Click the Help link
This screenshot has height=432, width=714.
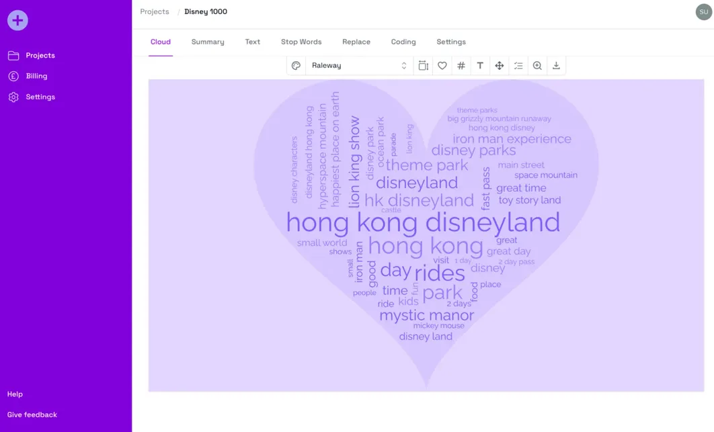tap(15, 394)
